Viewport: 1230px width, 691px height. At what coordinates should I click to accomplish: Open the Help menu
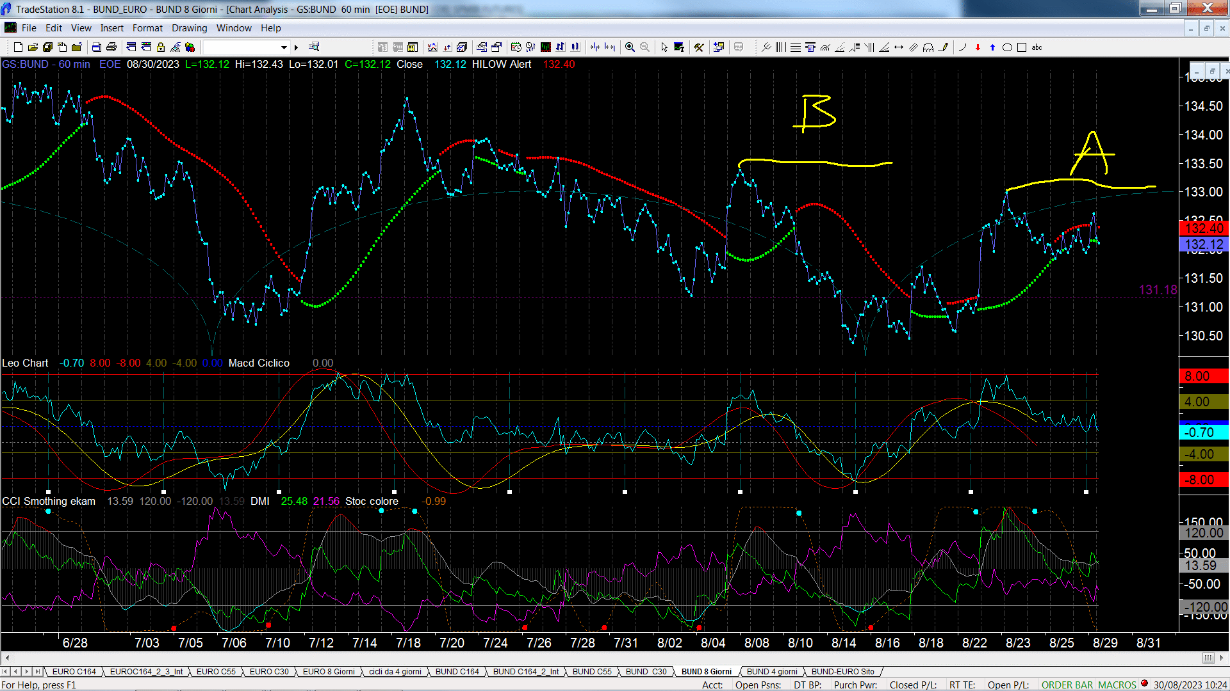(270, 28)
